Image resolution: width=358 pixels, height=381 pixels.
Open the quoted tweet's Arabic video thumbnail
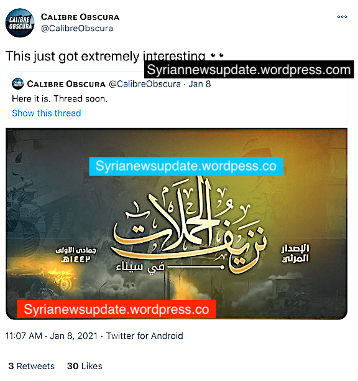click(177, 223)
